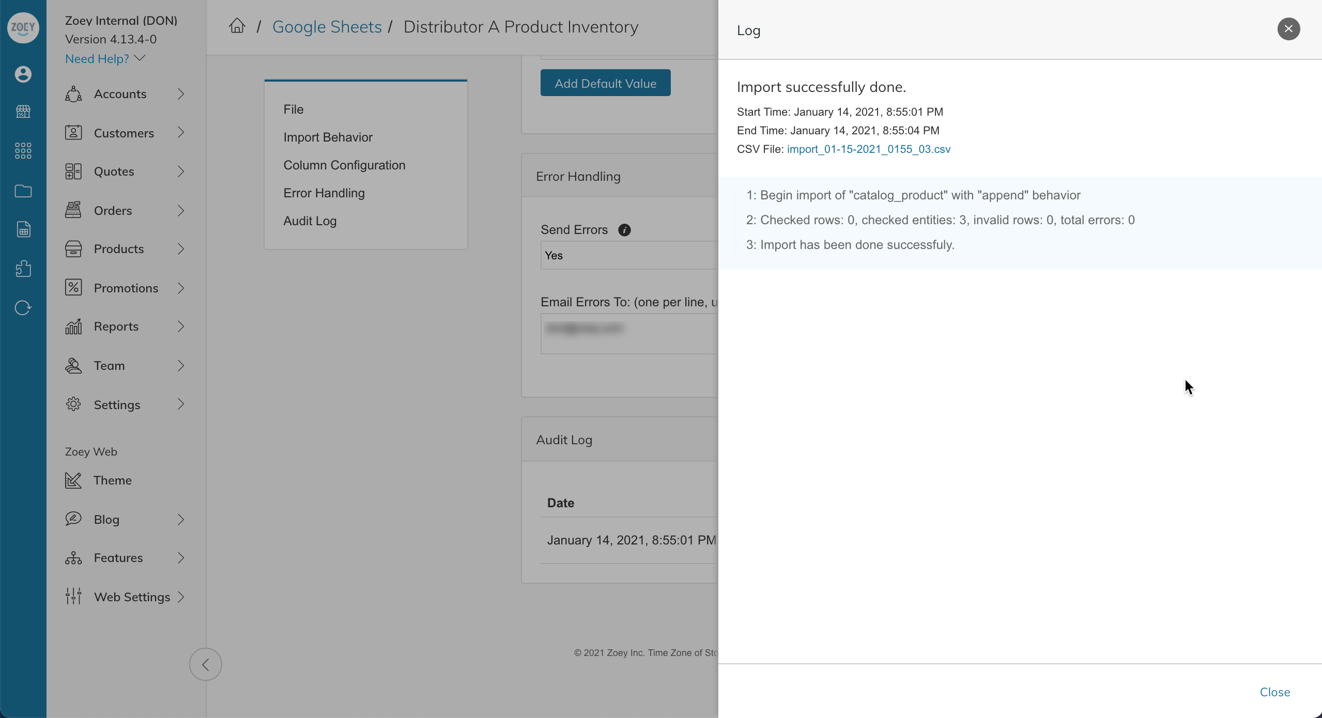Viewport: 1322px width, 718px height.
Task: Open the user profile icon in the left rail
Action: (23, 74)
